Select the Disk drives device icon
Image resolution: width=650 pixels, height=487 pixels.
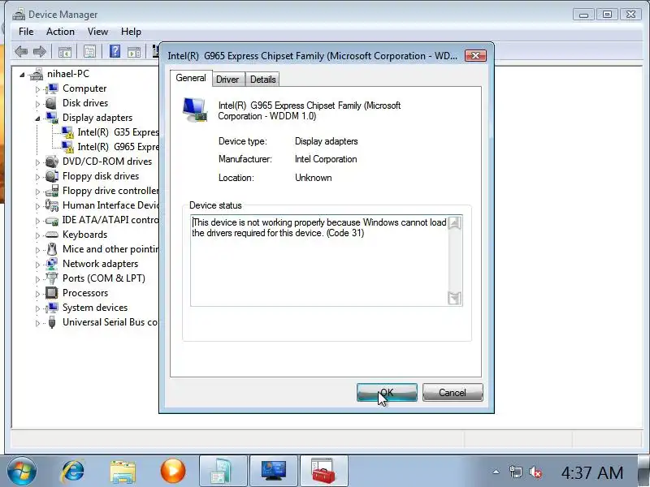click(x=51, y=103)
